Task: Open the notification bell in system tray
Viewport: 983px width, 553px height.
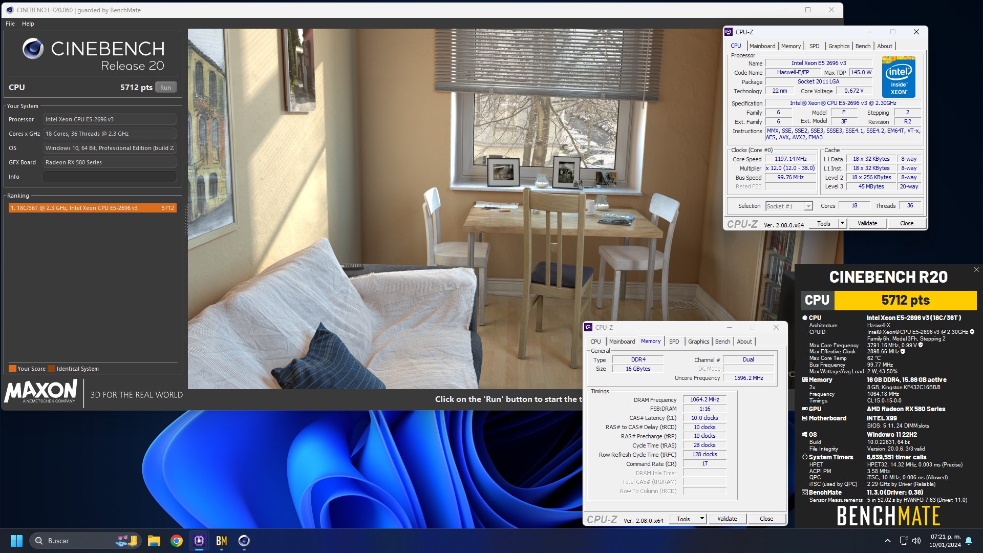Action: [x=969, y=541]
